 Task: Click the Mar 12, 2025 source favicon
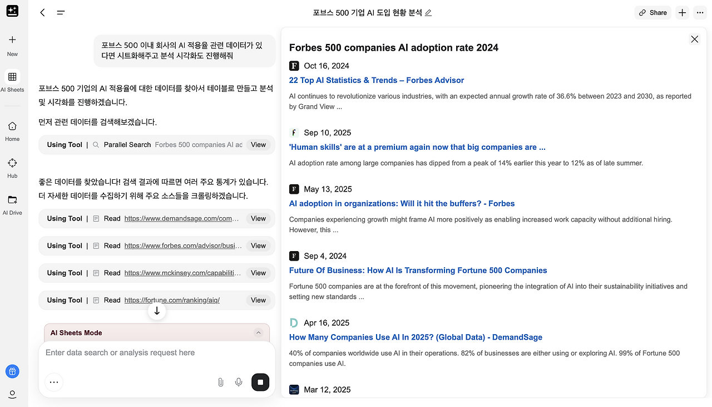(294, 389)
